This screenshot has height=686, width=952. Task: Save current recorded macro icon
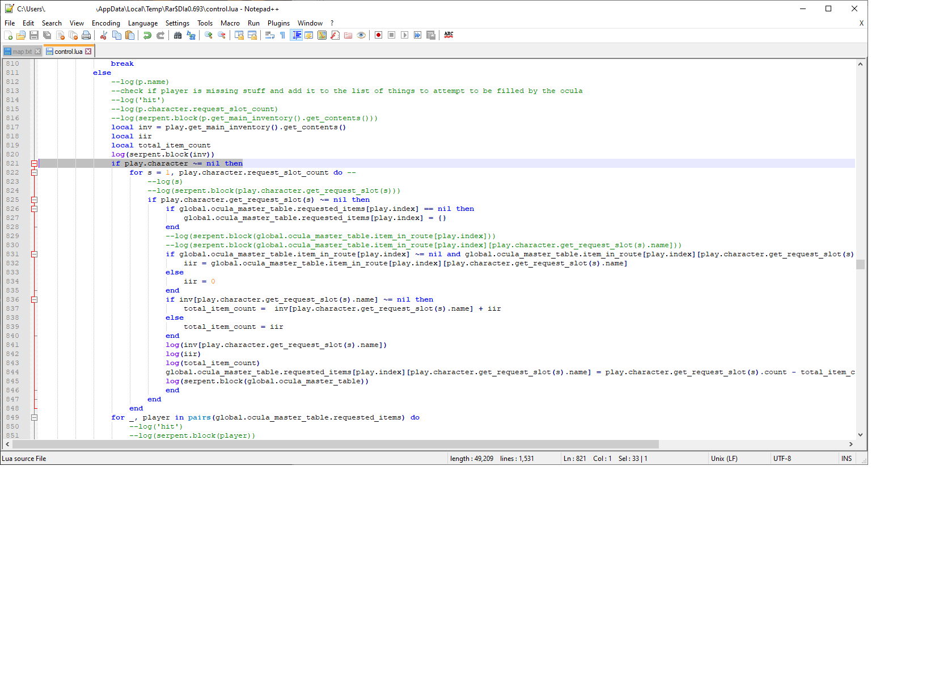click(x=431, y=35)
